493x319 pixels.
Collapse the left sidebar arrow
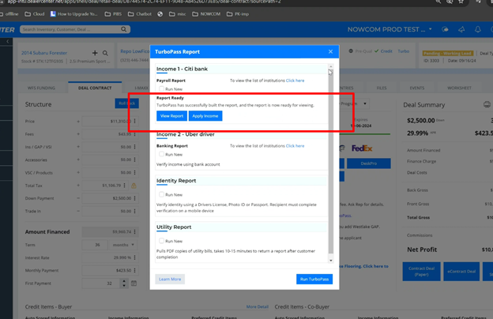[8, 41]
